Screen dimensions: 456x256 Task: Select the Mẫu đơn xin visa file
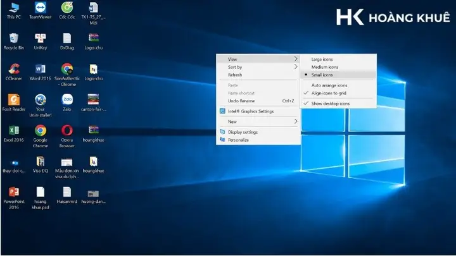pyautogui.click(x=67, y=167)
